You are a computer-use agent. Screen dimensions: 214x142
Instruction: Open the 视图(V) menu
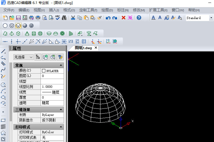pos(39,10)
